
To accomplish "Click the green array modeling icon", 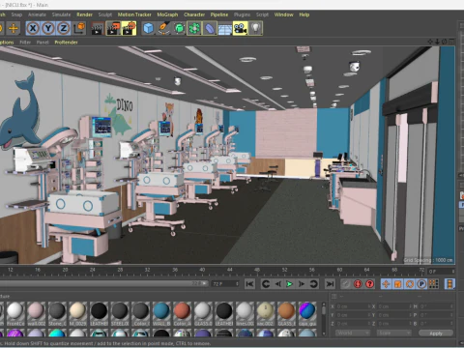I will [194, 28].
